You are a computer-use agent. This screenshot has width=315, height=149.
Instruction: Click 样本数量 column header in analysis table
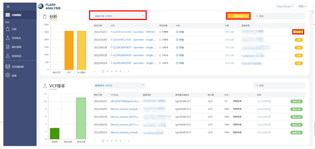(x=163, y=26)
